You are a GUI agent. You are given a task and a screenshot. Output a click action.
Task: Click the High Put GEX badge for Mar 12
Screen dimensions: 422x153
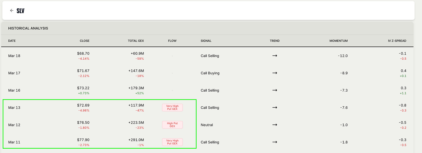tap(172, 125)
